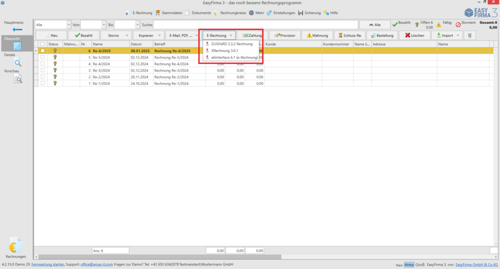Click the Fällig warning triangle icon
The width and height of the screenshot is (500, 269).
pos(439,24)
